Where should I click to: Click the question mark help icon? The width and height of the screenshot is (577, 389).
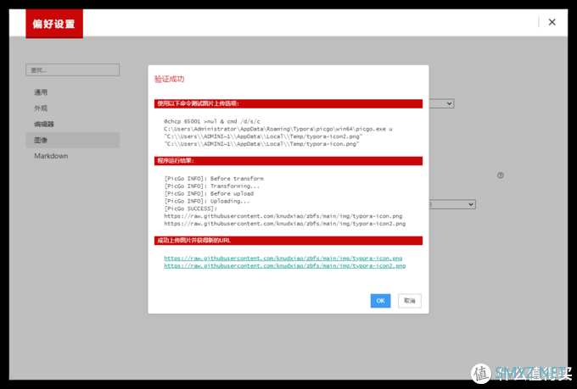coord(501,175)
